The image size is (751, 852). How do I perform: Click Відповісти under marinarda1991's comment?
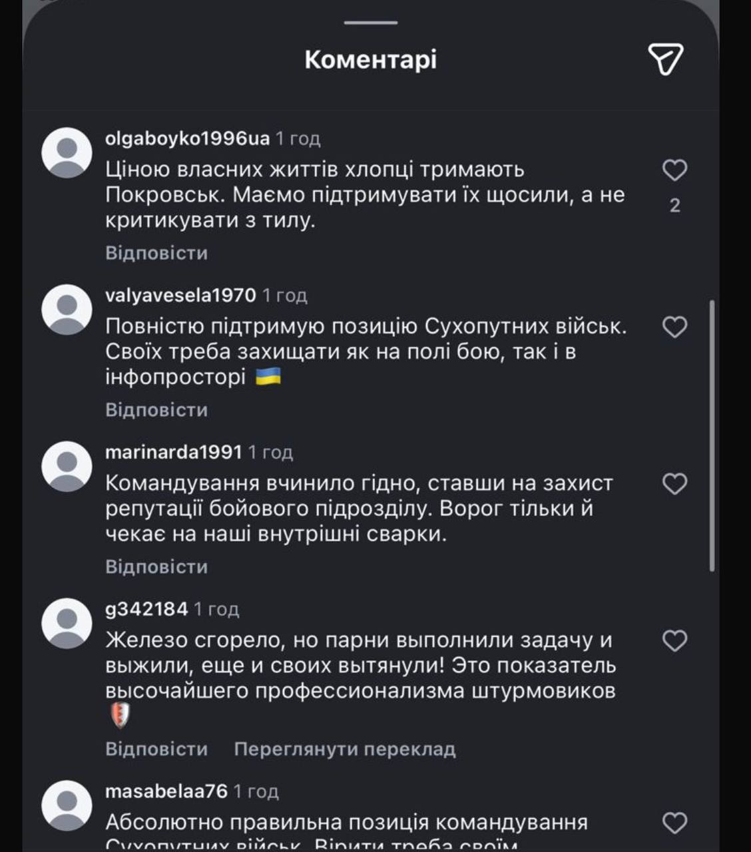click(156, 567)
